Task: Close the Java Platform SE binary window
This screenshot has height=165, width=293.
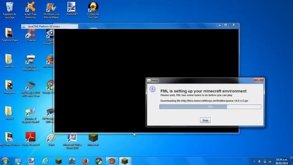Action: point(233,25)
